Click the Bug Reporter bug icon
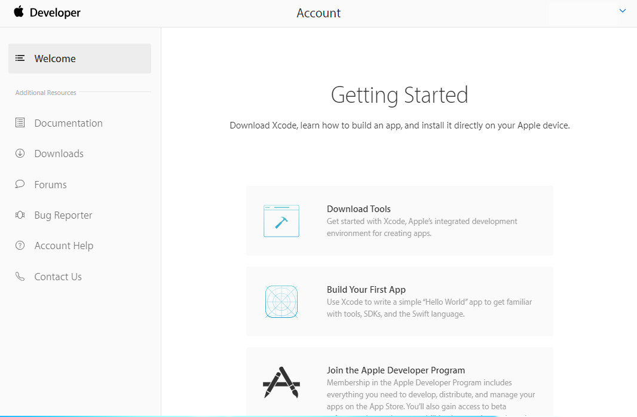The image size is (637, 417). [20, 215]
